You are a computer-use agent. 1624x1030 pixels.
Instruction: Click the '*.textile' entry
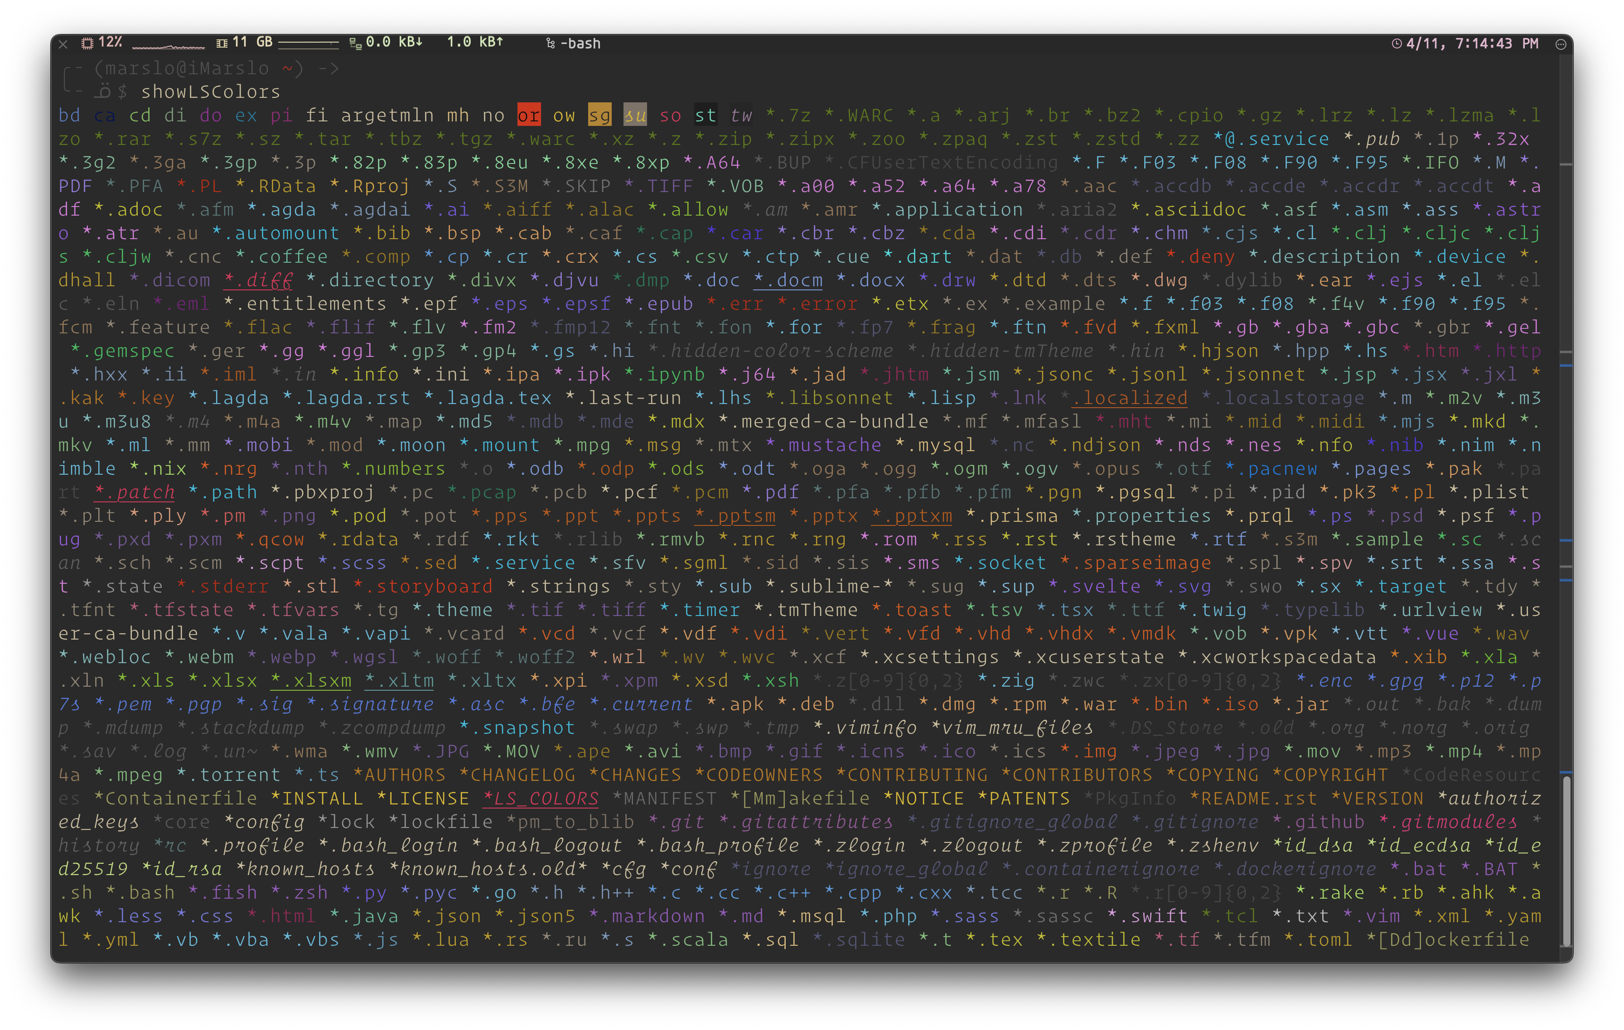pos(1088,939)
